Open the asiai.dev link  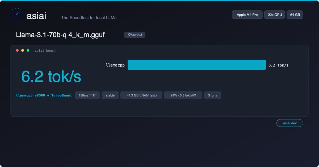[x=290, y=123]
